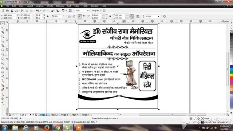
Task: Jump to the last page arrow
Action: 33,115
